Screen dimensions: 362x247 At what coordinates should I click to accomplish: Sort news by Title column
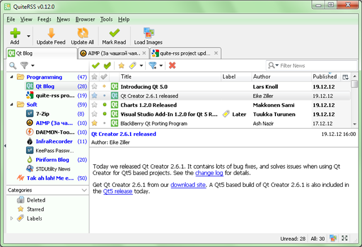point(170,77)
